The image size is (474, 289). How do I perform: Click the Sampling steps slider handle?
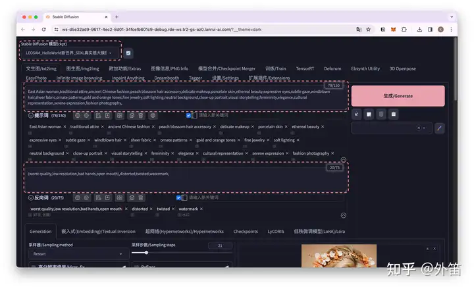146,252
